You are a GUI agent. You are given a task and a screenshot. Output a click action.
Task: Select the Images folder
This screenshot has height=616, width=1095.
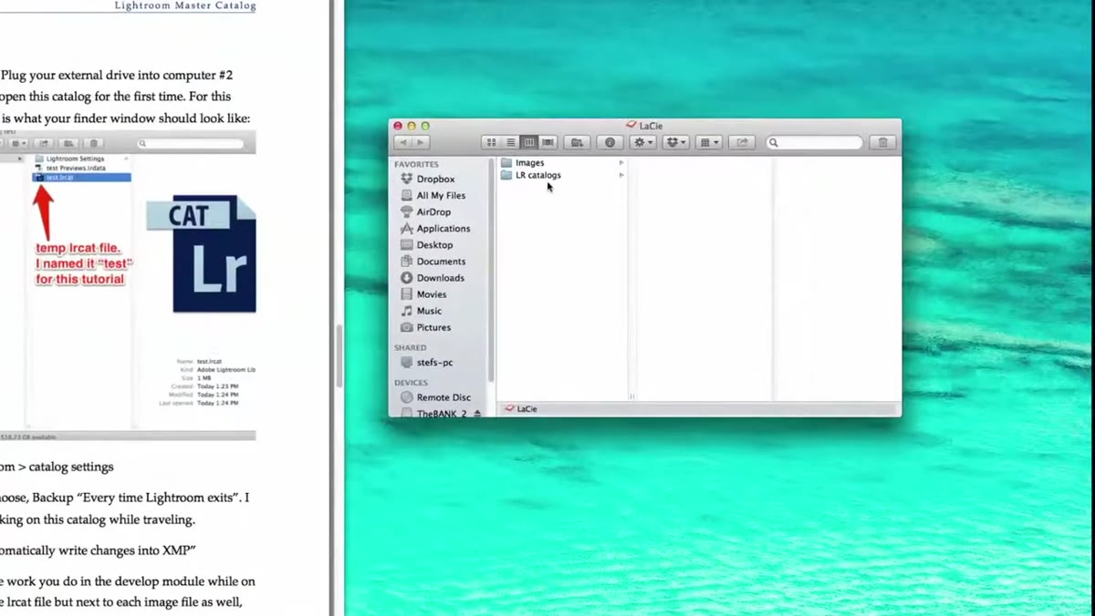[x=522, y=162]
